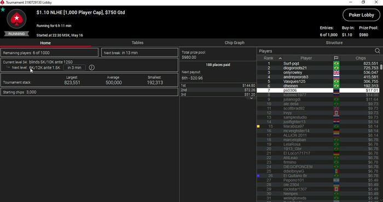The image size is (383, 202).
Task: Select player justfighter13
Action: [x=318, y=122]
